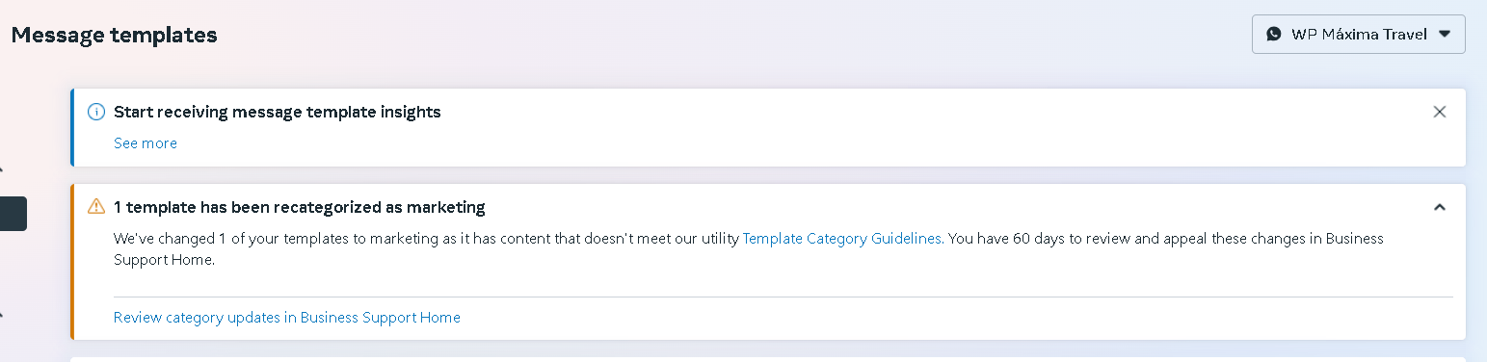Collapse the upper sidebar section chevron
Screen dimensions: 1487x362
[x=2, y=169]
